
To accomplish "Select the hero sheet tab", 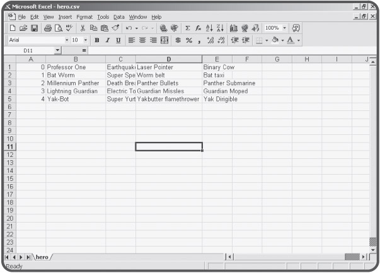I will click(x=42, y=257).
